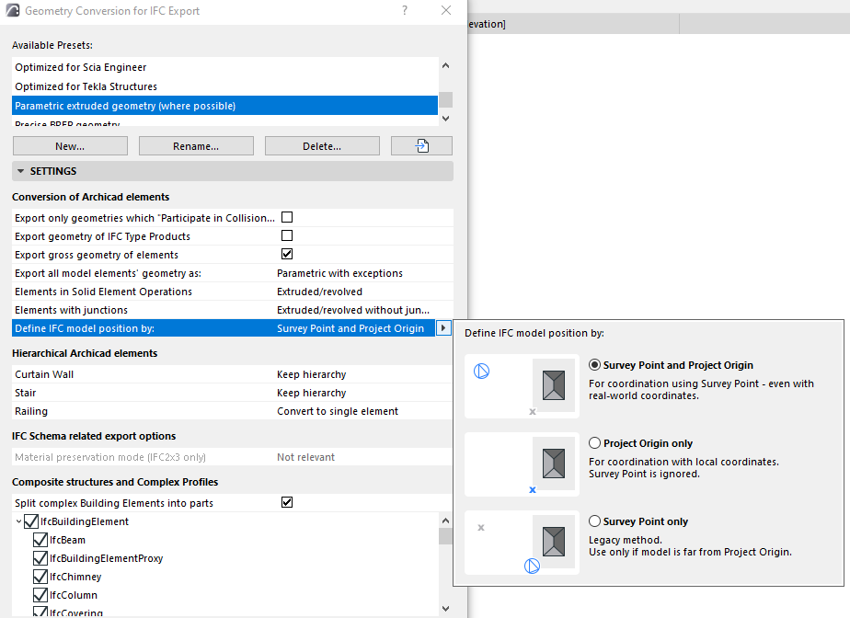Select the Define IFC model position row
Viewport: 850px width, 618px height.
[224, 328]
